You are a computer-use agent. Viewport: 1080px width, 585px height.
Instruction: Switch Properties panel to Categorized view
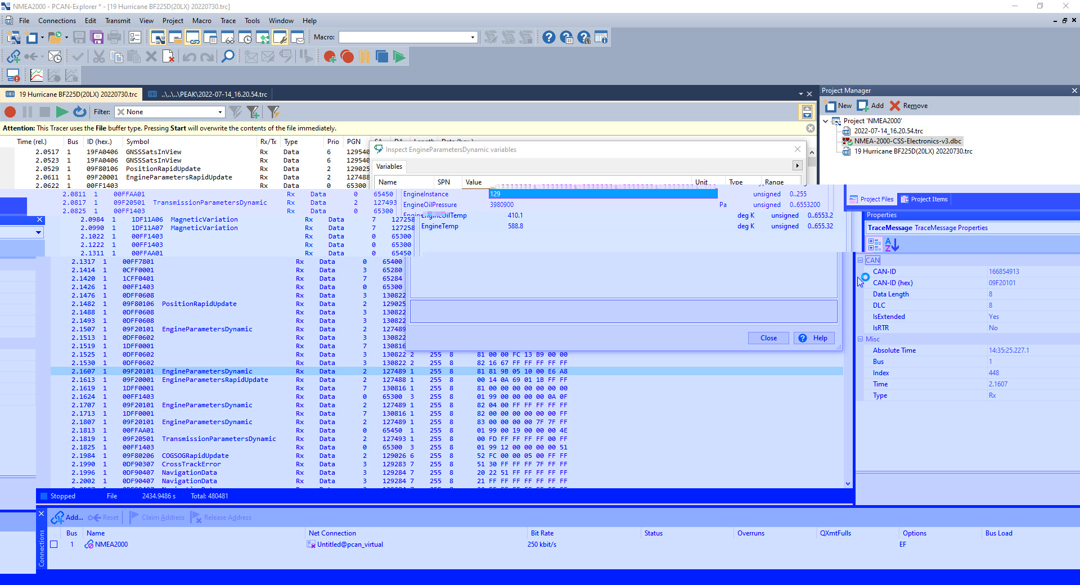point(875,245)
